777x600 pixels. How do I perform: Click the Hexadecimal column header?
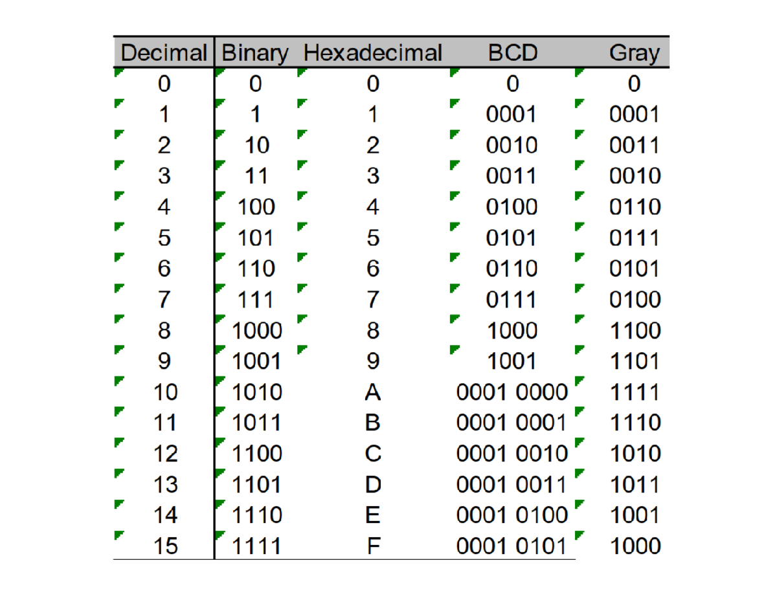[x=372, y=52]
